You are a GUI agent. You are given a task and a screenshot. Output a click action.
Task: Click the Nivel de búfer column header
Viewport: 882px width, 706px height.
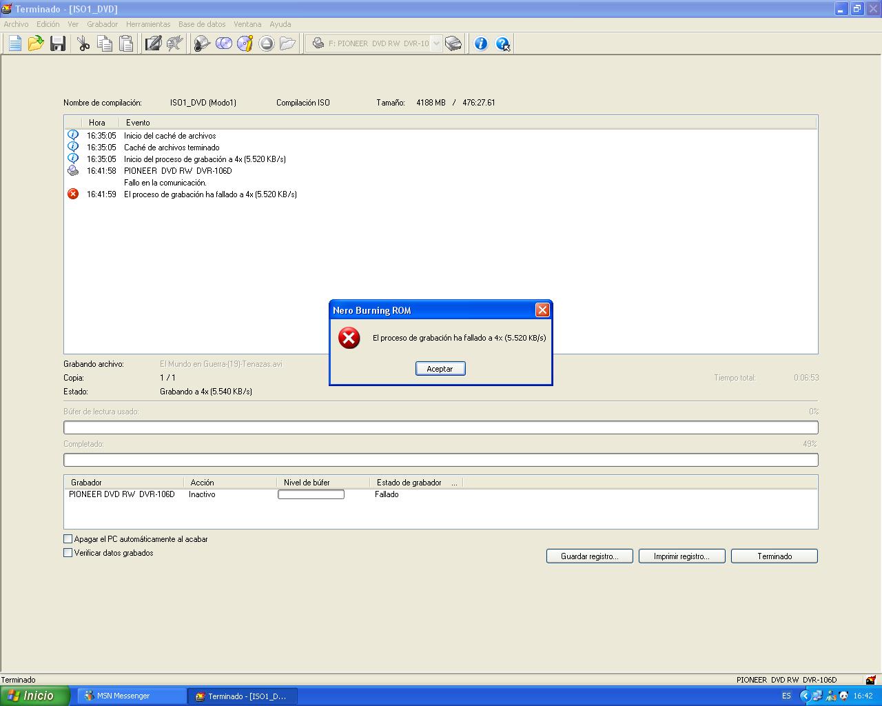click(322, 483)
